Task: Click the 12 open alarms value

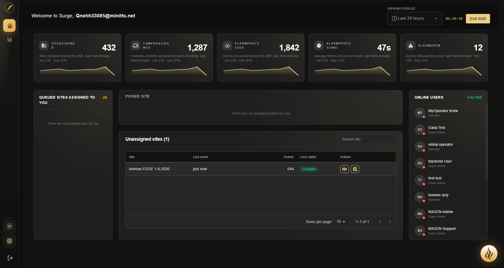Action: pyautogui.click(x=478, y=48)
